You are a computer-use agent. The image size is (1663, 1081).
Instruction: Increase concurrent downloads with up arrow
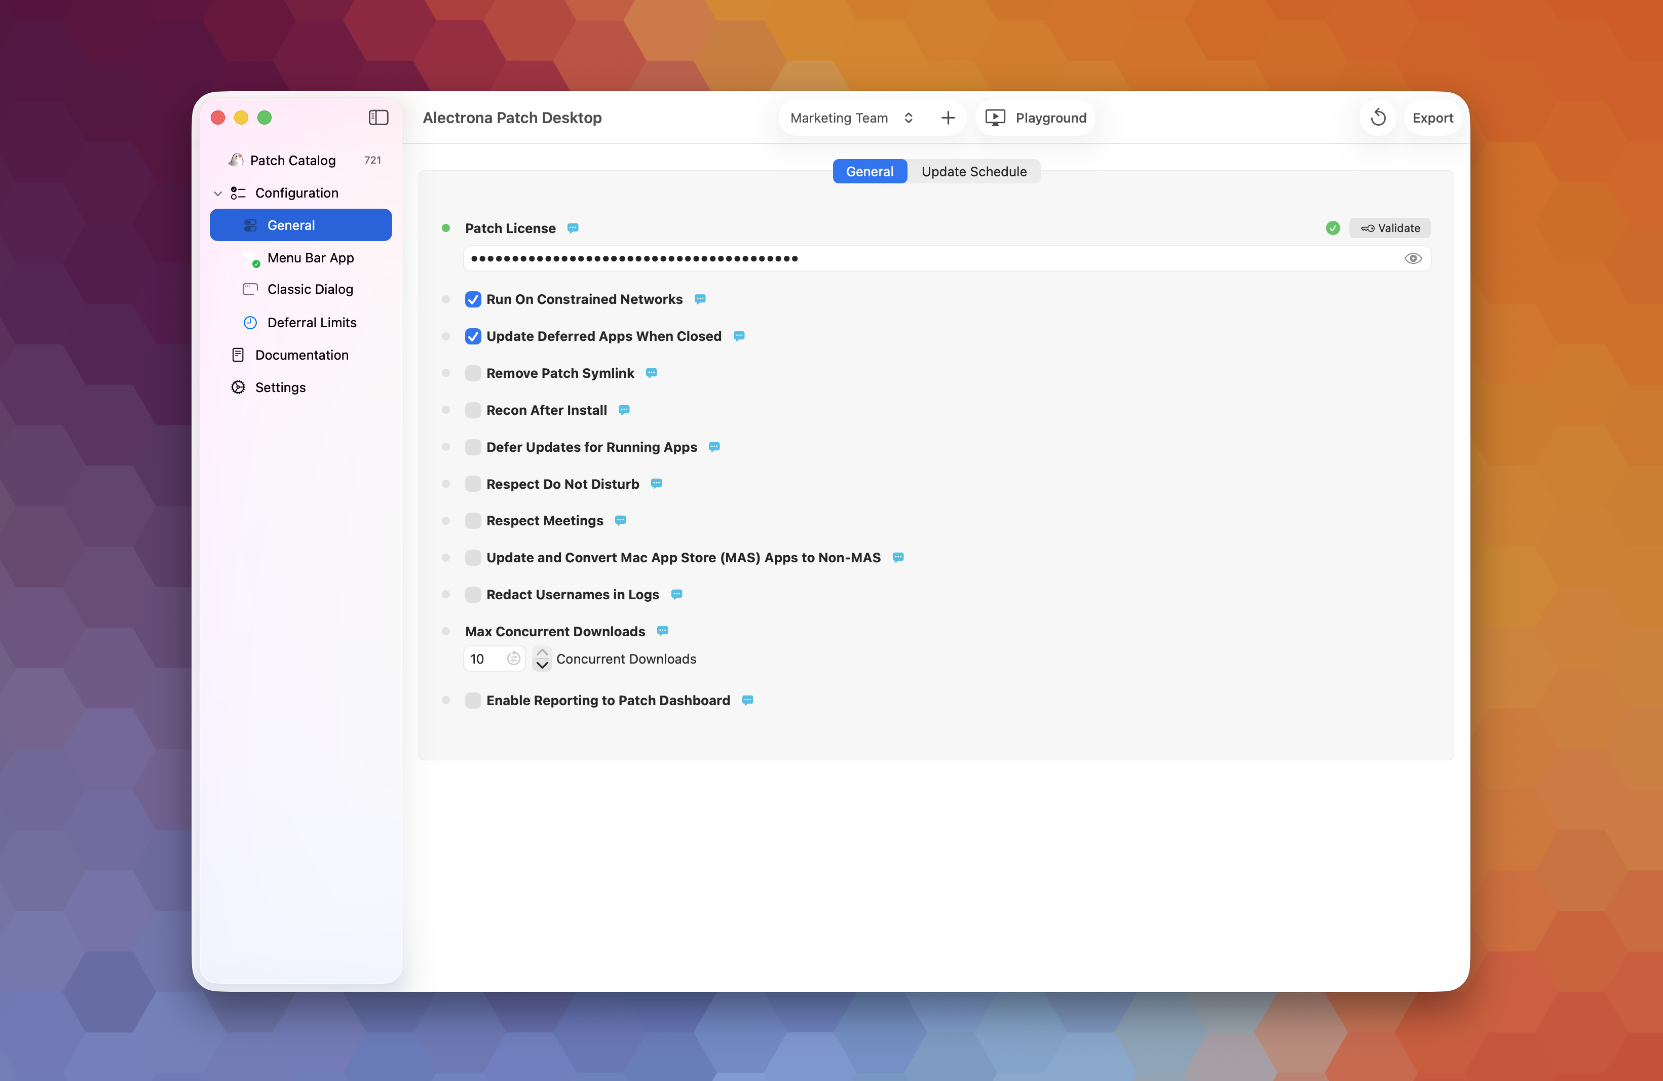[542, 652]
